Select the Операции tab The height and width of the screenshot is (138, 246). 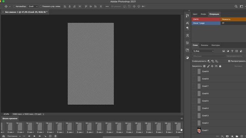click(214, 14)
